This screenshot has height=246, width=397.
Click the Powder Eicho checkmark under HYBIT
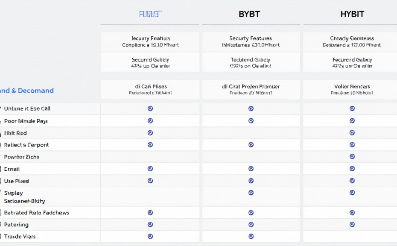click(352, 157)
